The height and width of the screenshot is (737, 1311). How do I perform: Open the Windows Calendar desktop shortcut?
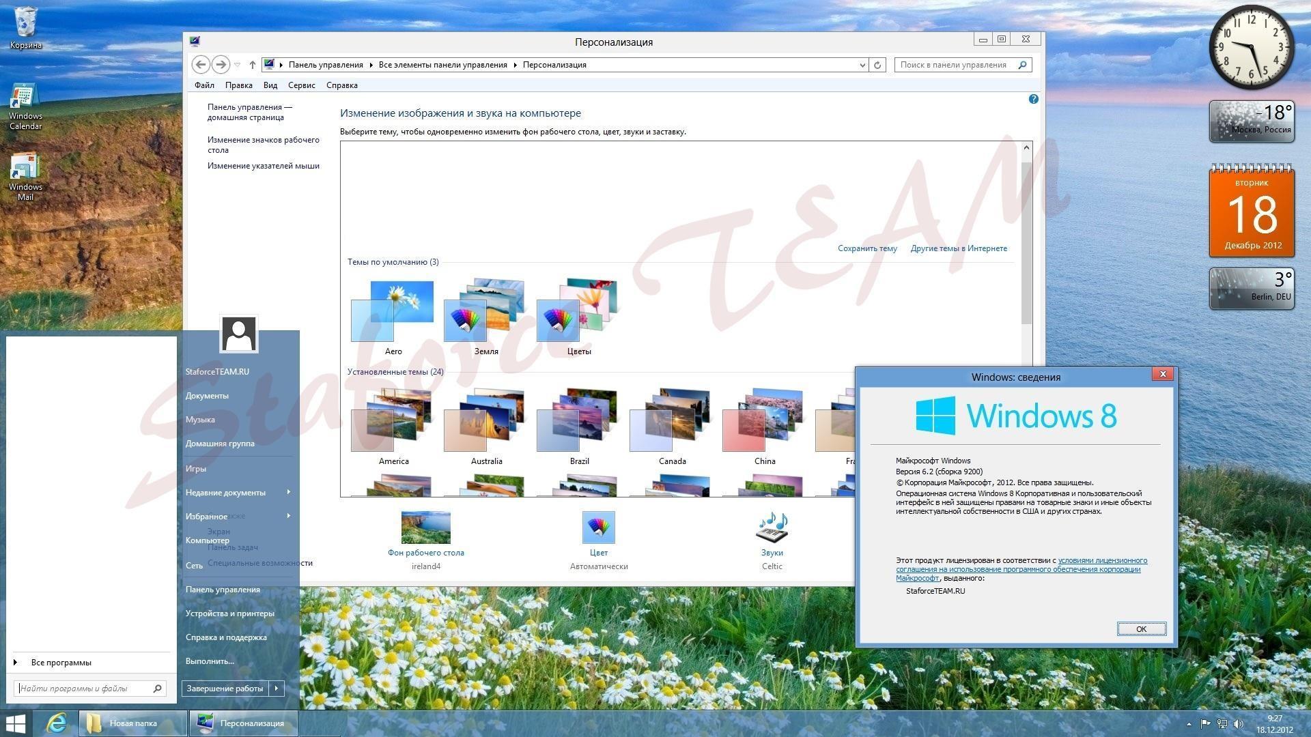(x=25, y=106)
